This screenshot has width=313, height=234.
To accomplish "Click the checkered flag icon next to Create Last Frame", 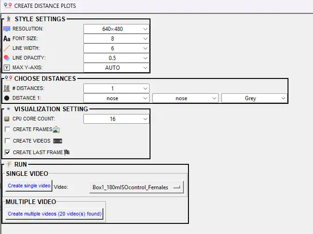I will [x=67, y=152].
